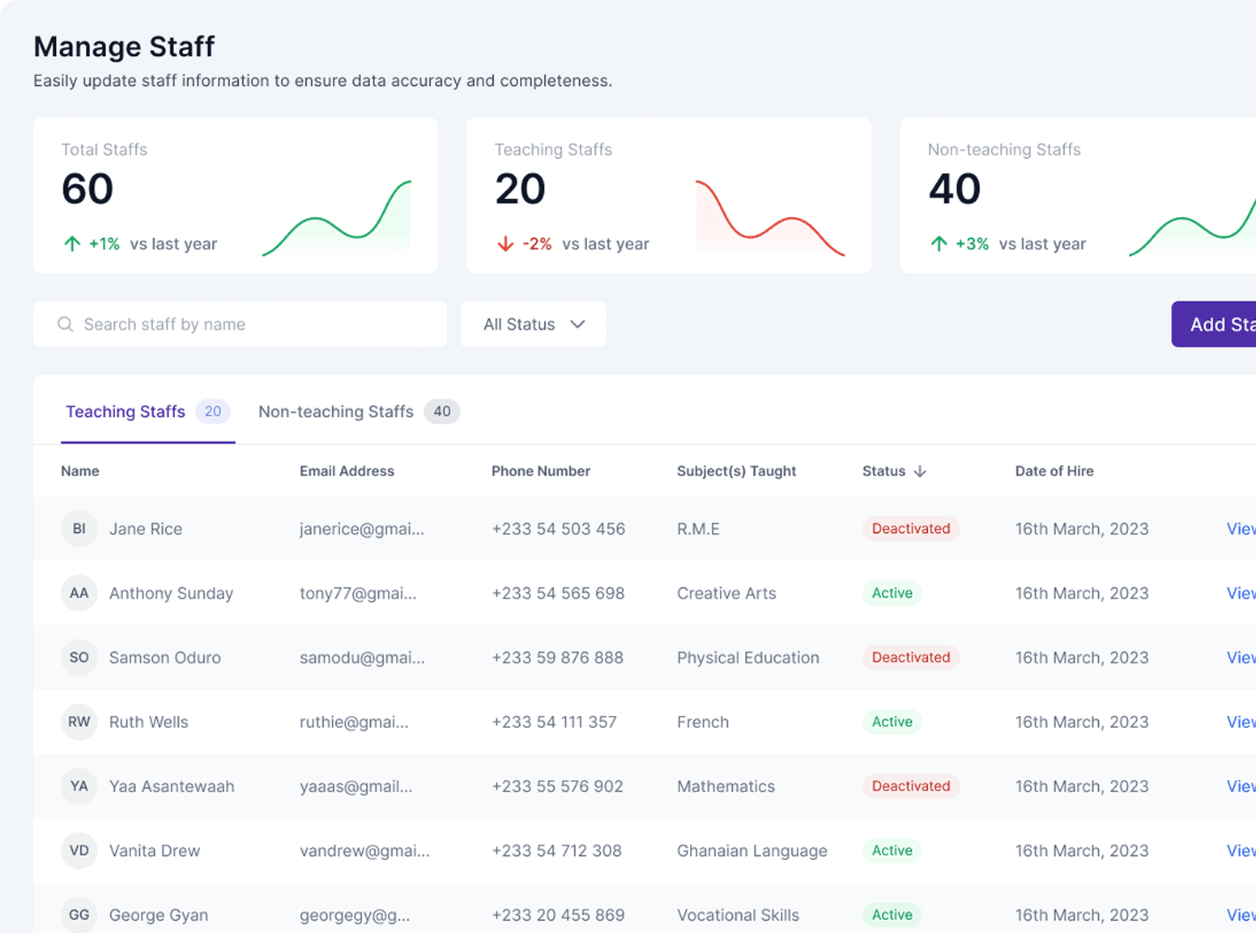Click the Deactivated badge for Samson Oduro
The image size is (1256, 933).
point(910,658)
